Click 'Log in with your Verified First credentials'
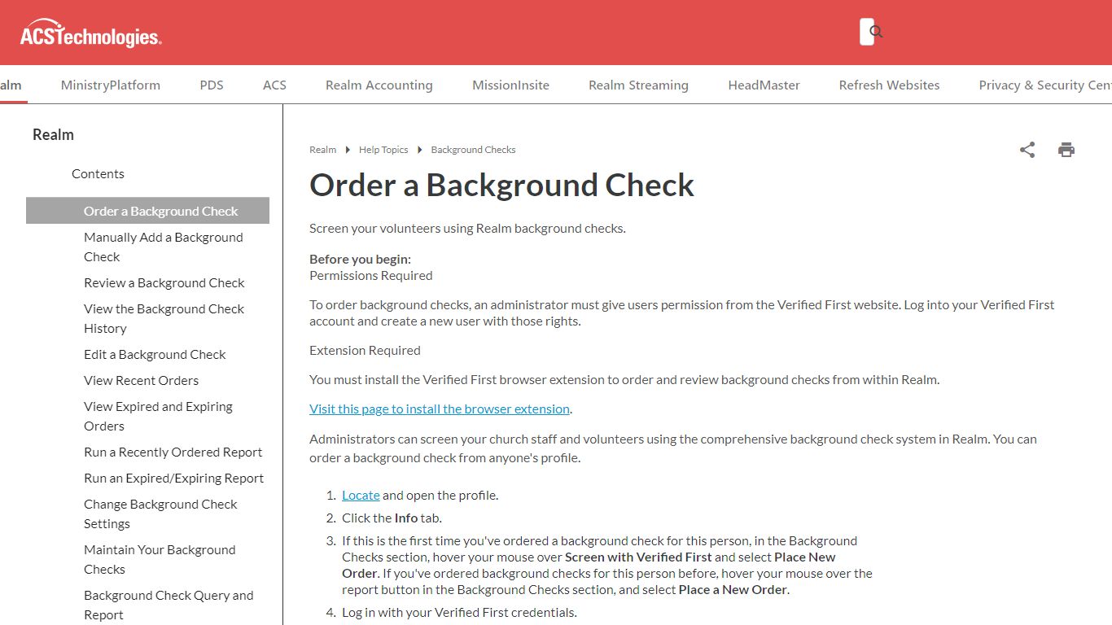The width and height of the screenshot is (1112, 625). coord(459,612)
